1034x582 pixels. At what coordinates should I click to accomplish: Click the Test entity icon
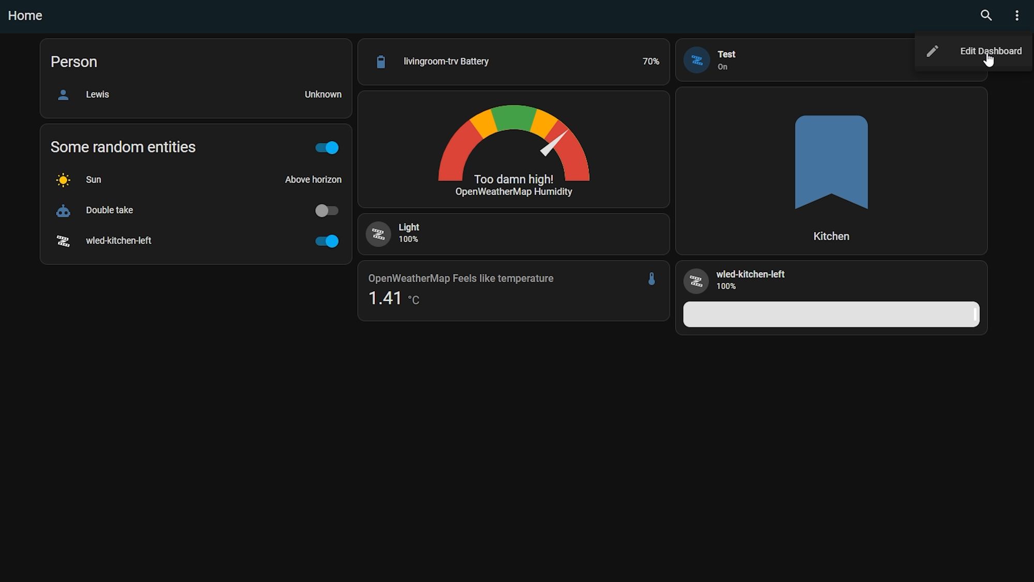coord(696,59)
